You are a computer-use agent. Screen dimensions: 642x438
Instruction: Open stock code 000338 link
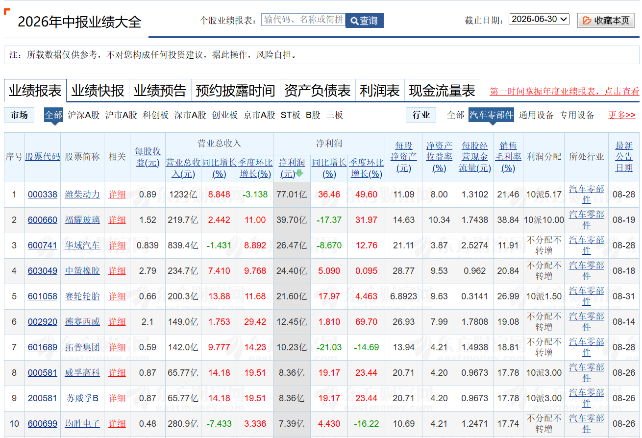(43, 195)
